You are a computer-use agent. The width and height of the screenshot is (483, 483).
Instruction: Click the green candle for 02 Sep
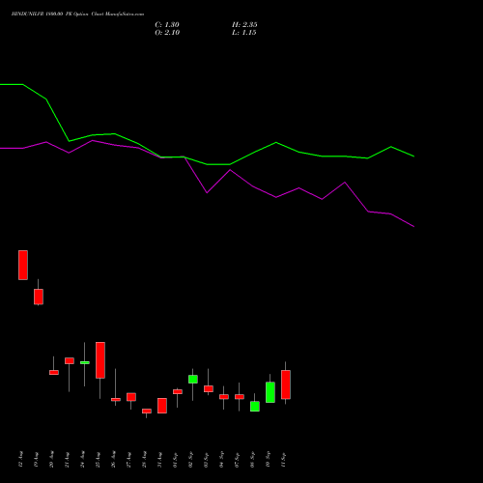point(193,379)
